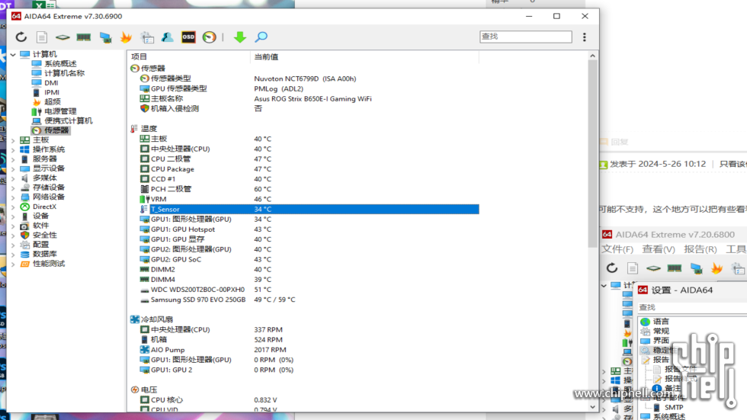
Task: Select 软件 in the tree
Action: pos(40,226)
